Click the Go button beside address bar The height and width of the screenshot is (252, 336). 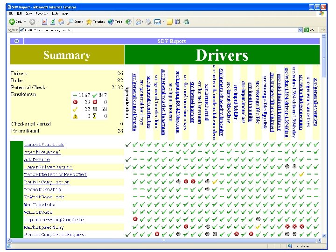308,30
